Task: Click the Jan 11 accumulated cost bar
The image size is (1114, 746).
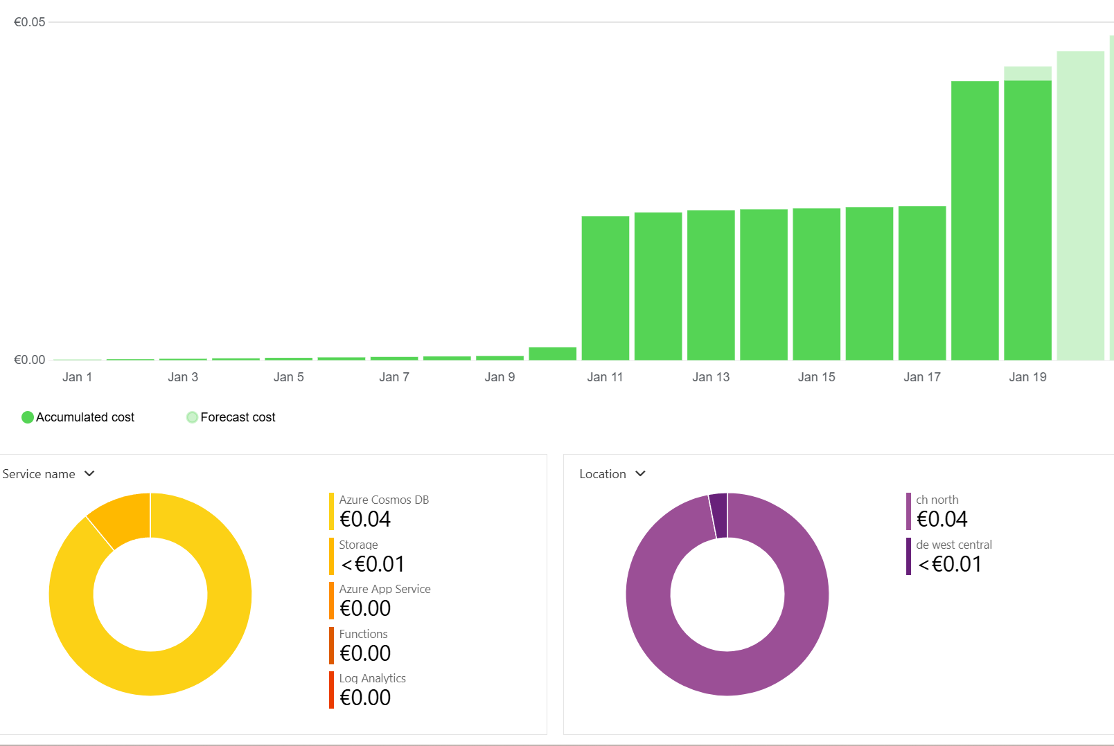Action: pyautogui.click(x=605, y=288)
